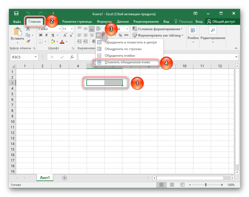Switch to the Вид tab
249x197 pixels.
(x=166, y=22)
